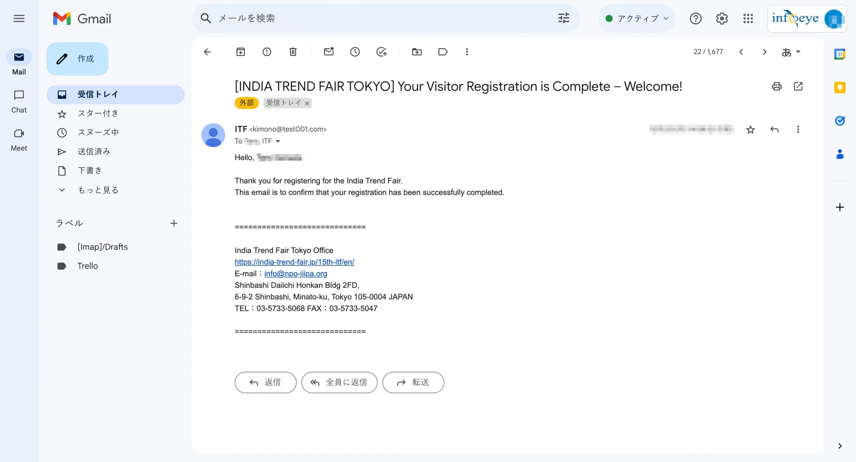This screenshot has height=462, width=856.
Task: Open the 送信済み folder
Action: 116,151
